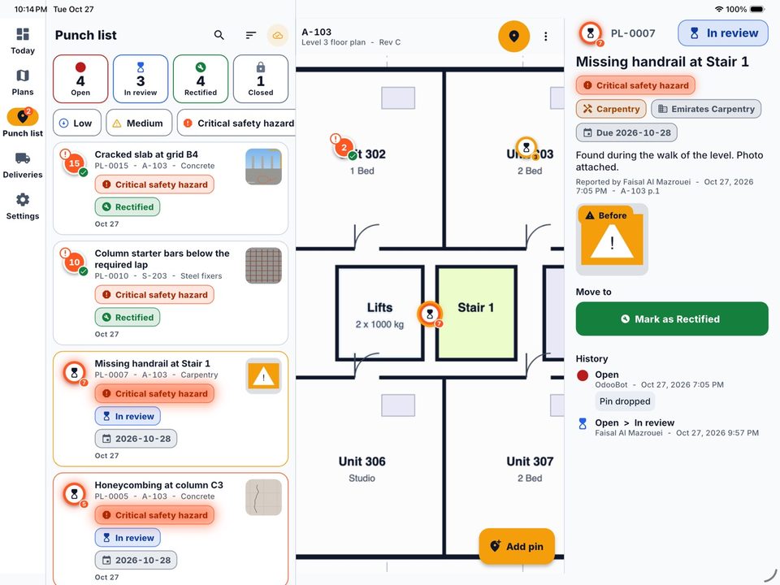Click Mark as Rectified button
Viewport: 780px width, 585px height.
click(x=672, y=318)
